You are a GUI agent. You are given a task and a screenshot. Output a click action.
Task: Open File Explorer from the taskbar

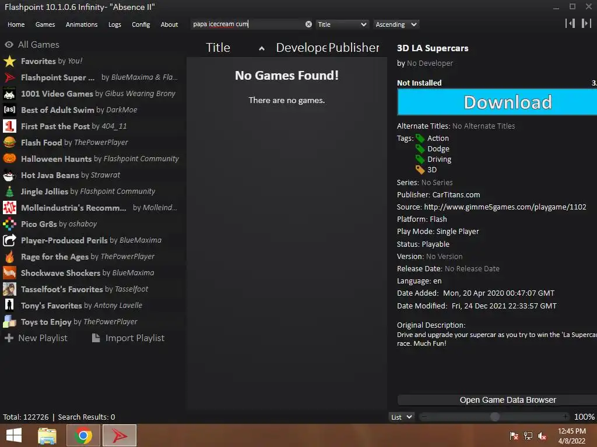[47, 435]
